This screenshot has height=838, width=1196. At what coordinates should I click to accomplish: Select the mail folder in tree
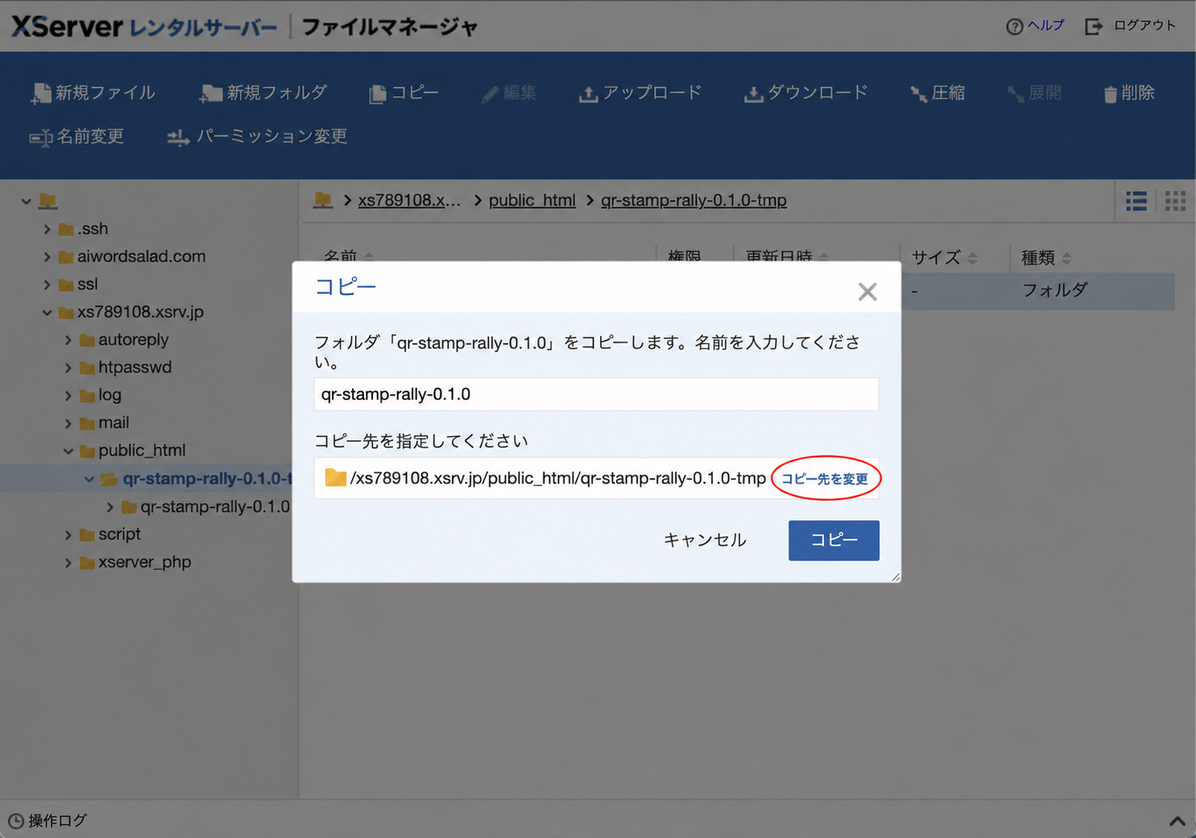(x=105, y=423)
